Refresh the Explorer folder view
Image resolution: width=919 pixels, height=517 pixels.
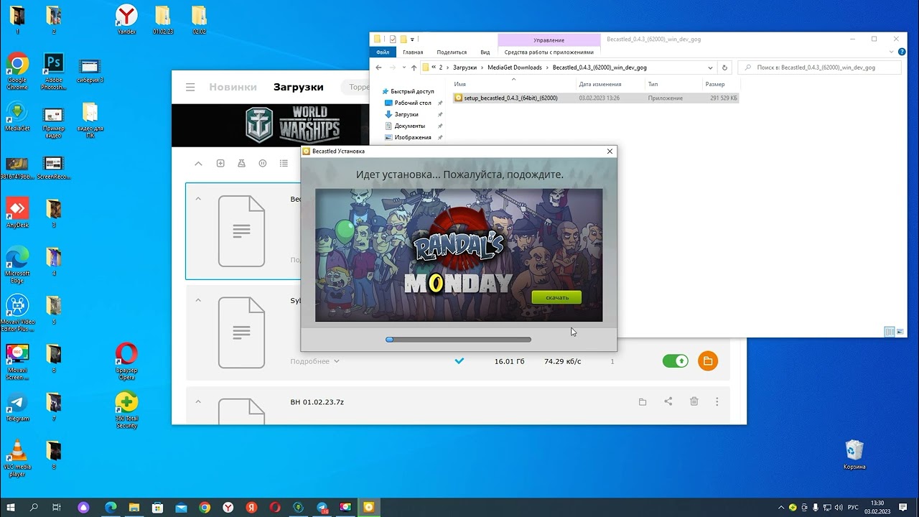click(724, 67)
